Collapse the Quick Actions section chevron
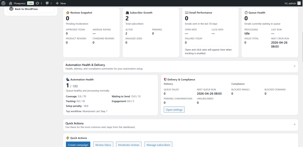This screenshot has height=147, width=303. 294,125
